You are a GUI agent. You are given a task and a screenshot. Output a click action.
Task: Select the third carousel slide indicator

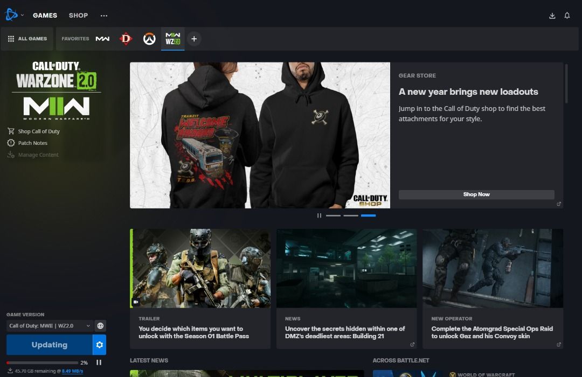coord(368,215)
